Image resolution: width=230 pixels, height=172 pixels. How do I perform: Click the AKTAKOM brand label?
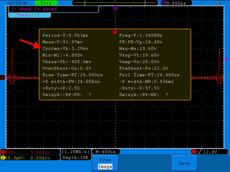17,3
